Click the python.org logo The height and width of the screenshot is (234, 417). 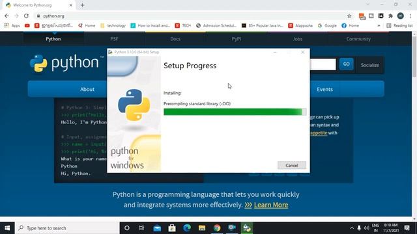coord(66,63)
